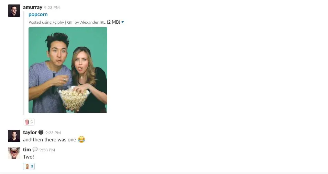Click tim's speech bubble status icon

coord(35,149)
